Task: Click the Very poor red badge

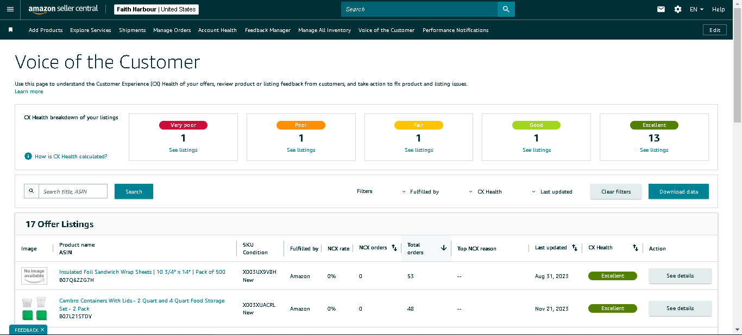Action: pos(183,125)
